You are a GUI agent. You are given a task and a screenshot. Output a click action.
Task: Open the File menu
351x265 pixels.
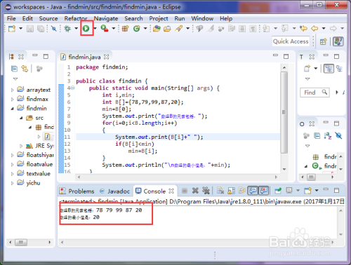(11, 18)
